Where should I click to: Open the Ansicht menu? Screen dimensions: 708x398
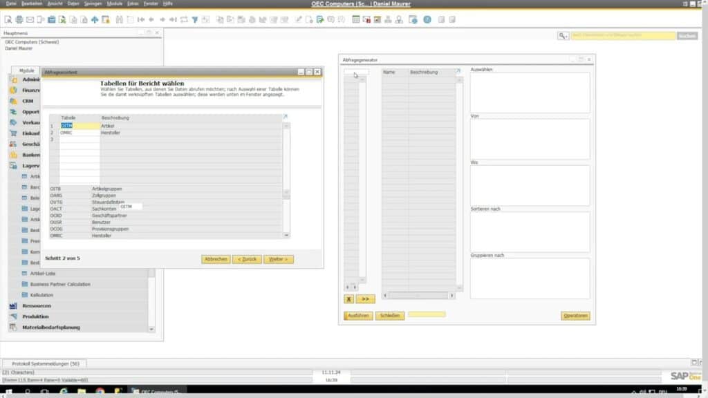point(55,3)
